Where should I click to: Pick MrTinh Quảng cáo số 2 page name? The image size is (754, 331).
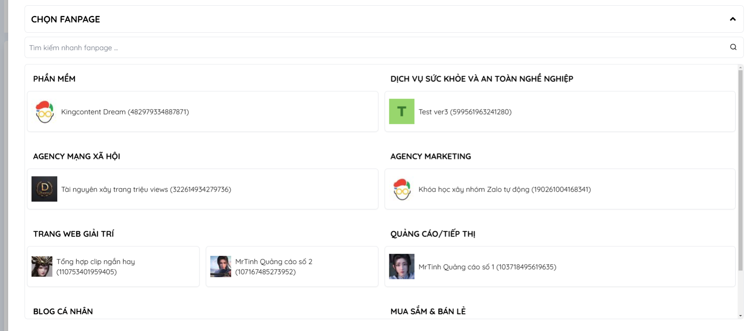click(x=273, y=266)
